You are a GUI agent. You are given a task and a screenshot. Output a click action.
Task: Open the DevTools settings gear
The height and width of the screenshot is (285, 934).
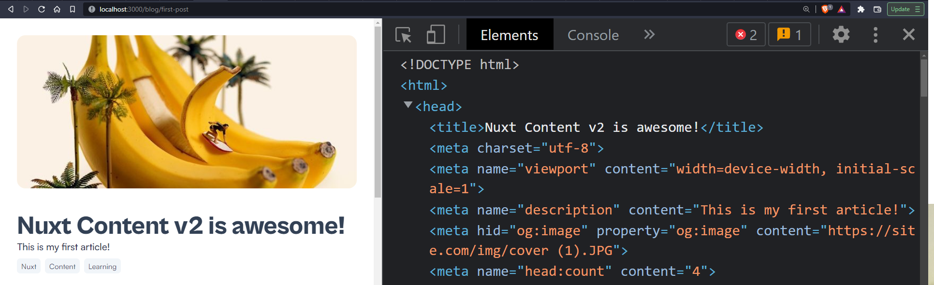click(841, 34)
